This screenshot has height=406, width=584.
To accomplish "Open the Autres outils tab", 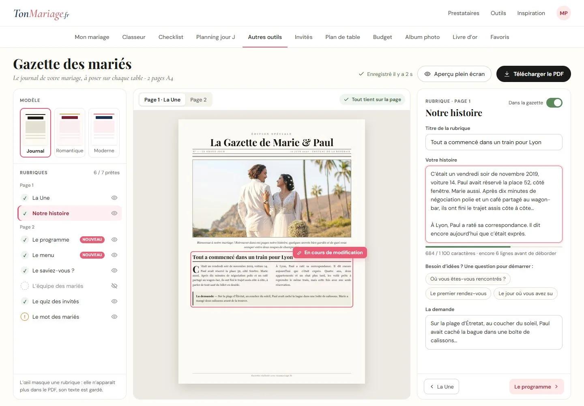I will coord(265,37).
